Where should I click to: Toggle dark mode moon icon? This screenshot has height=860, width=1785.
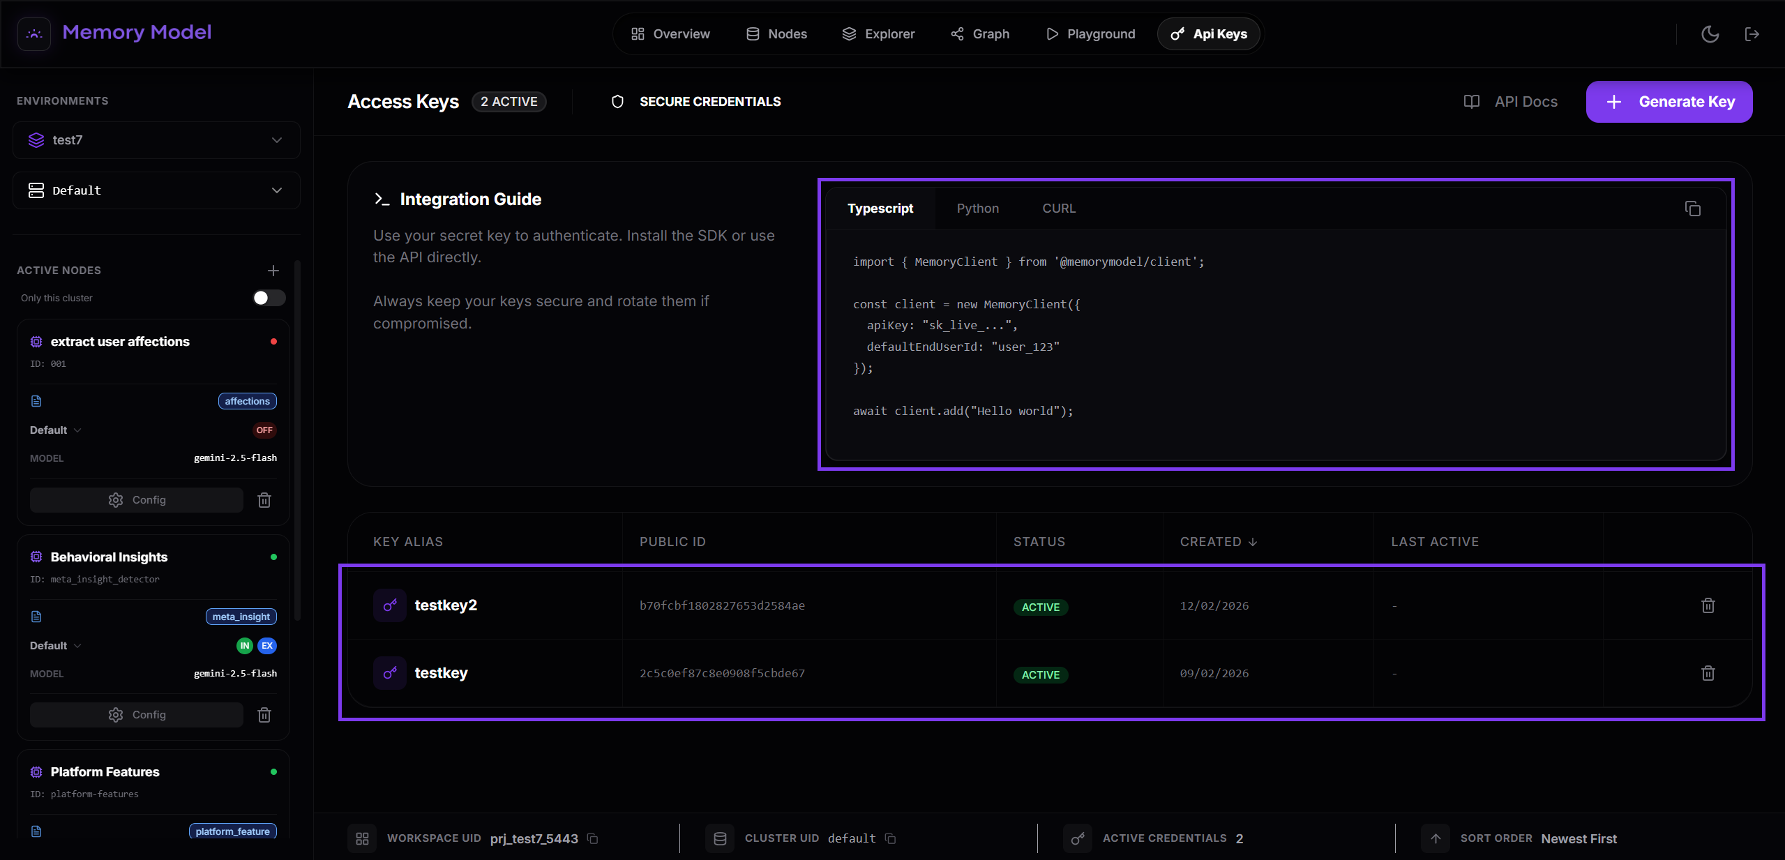tap(1710, 34)
